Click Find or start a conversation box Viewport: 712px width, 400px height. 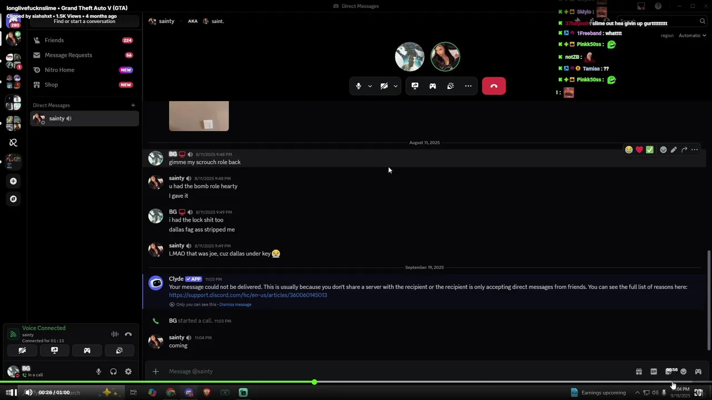(85, 21)
